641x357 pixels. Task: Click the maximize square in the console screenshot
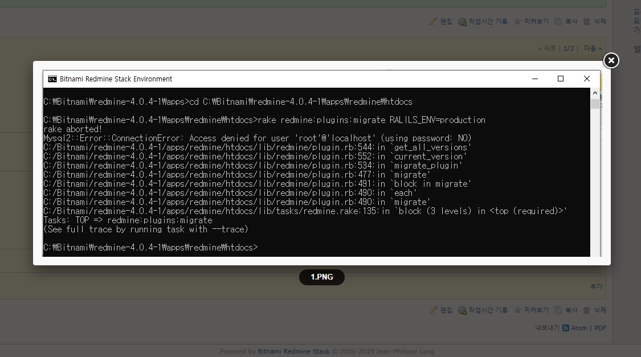tap(561, 79)
